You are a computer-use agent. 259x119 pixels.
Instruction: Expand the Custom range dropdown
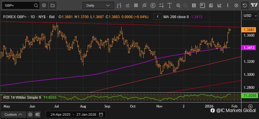[13, 114]
